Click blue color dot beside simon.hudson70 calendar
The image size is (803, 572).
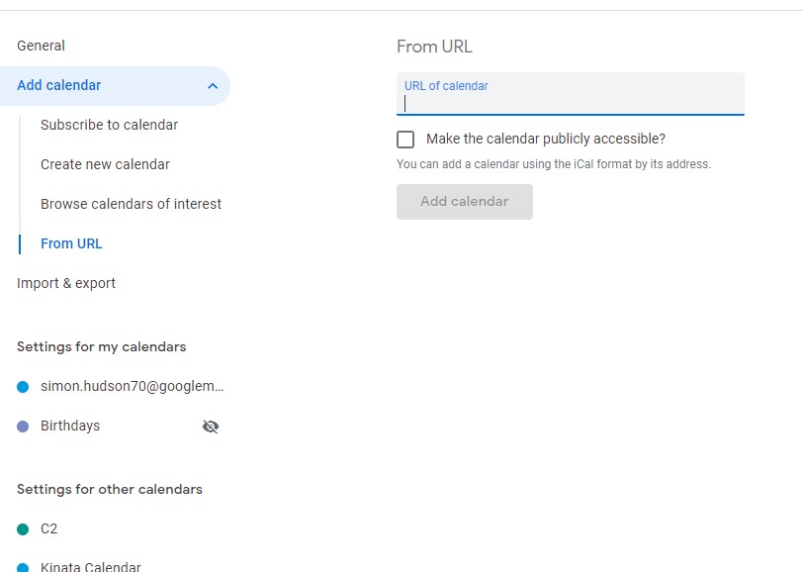[x=23, y=387]
